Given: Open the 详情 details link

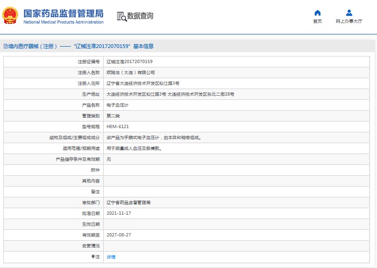Looking at the screenshot, I should click(x=111, y=257).
